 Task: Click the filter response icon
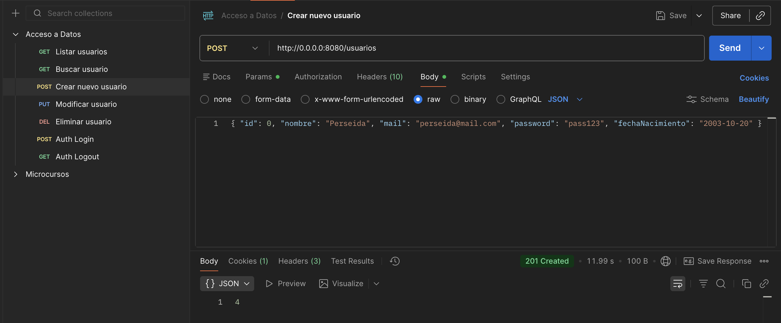pyautogui.click(x=703, y=284)
